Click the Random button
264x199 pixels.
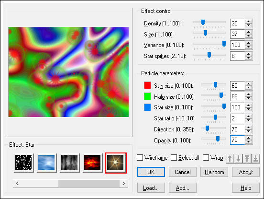click(214, 172)
